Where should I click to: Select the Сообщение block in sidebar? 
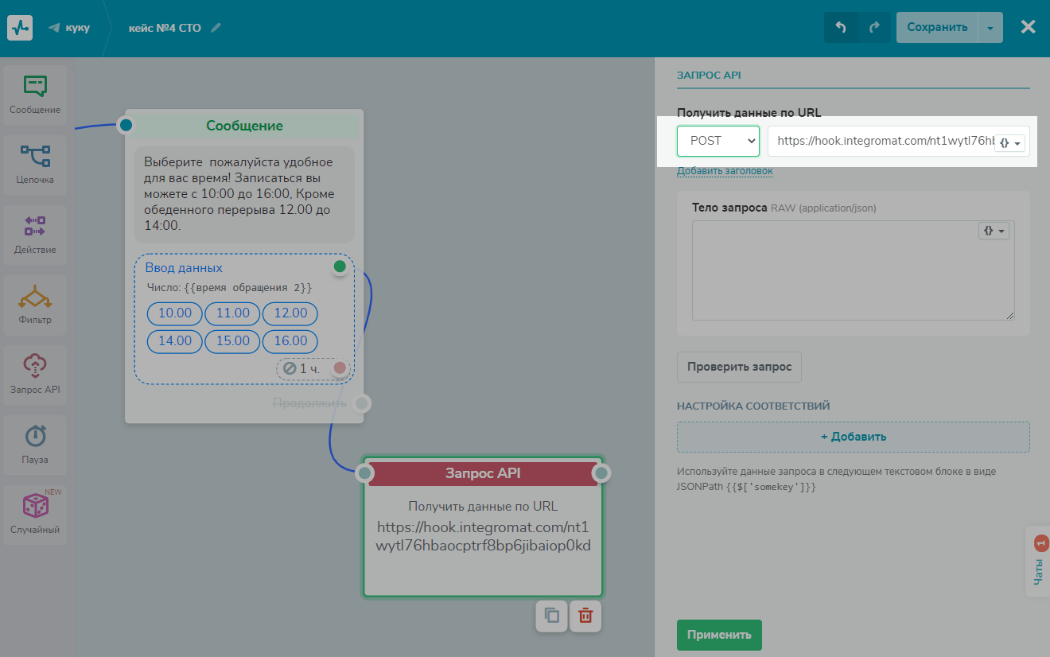point(35,95)
